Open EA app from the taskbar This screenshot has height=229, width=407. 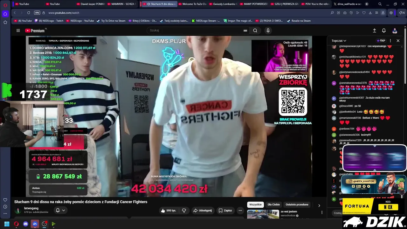point(35,224)
